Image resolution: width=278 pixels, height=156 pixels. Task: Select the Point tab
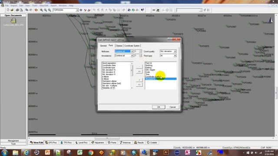[111, 45]
